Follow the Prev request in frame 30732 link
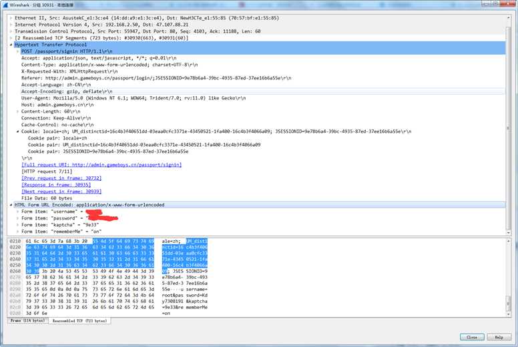The height and width of the screenshot is (347, 518). 61,178
